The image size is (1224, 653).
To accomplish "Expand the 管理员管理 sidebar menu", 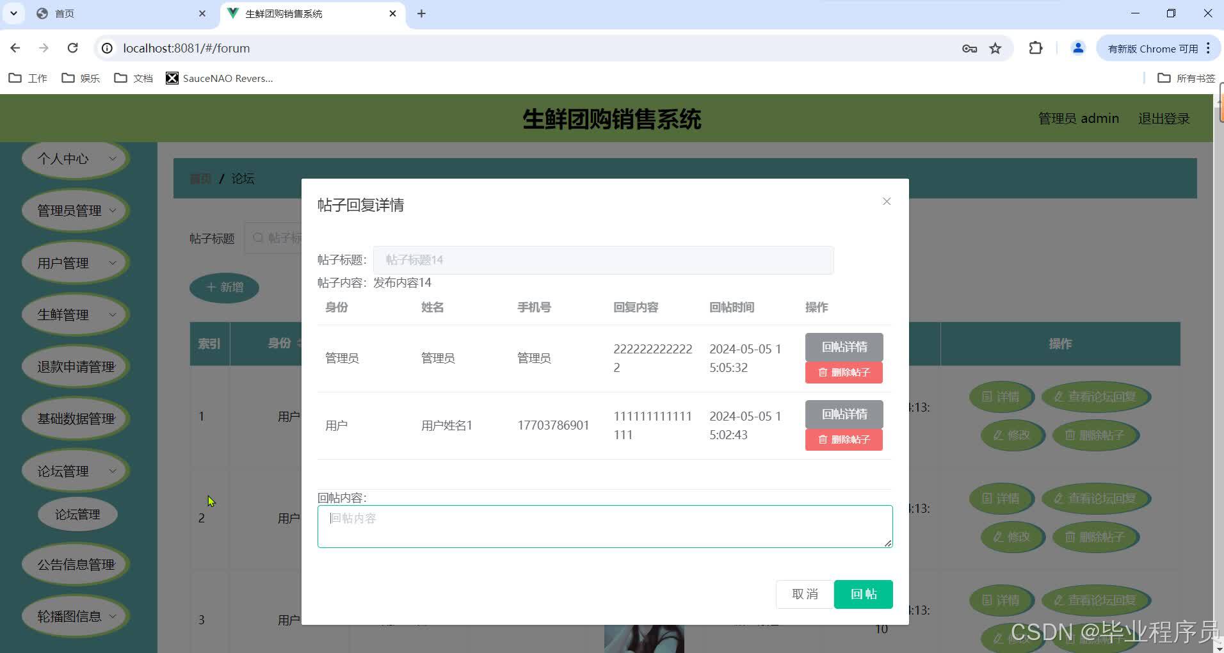I will coord(76,211).
